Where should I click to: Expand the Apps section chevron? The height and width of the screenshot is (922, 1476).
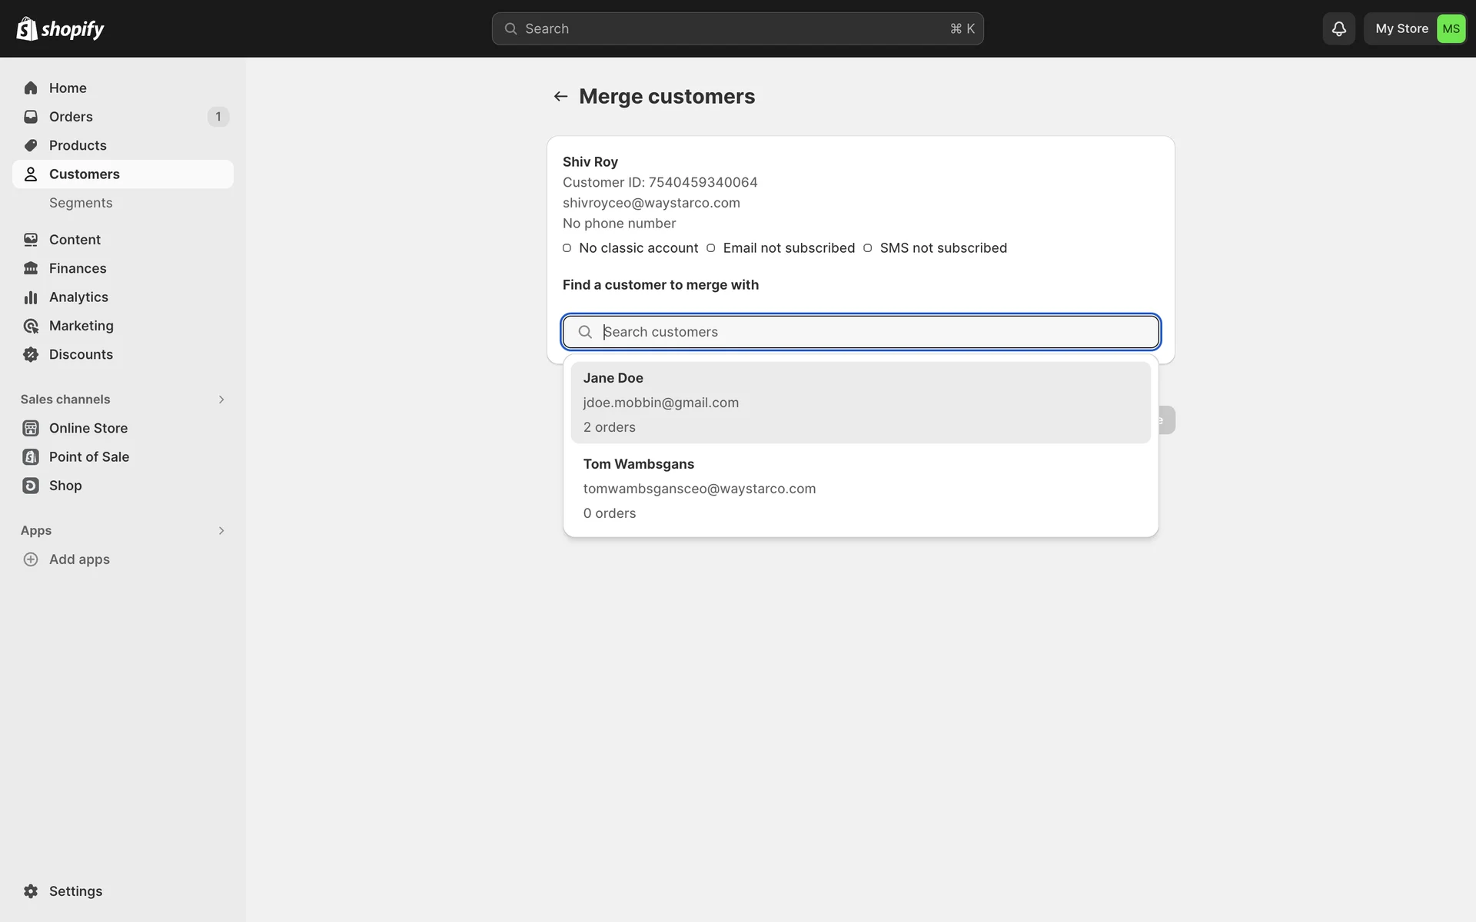[x=221, y=531]
